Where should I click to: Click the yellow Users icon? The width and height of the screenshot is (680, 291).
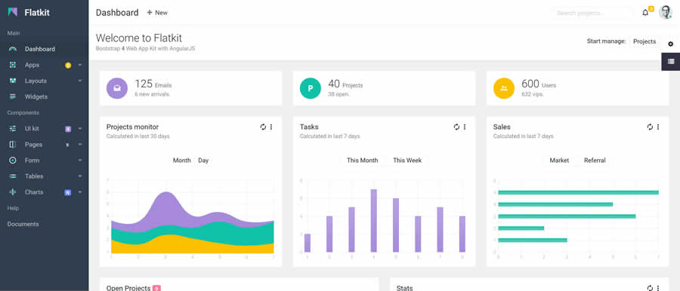[x=504, y=88]
